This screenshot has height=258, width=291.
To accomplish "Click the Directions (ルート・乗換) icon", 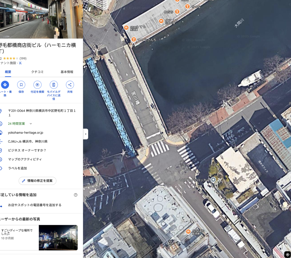I will tap(5, 85).
